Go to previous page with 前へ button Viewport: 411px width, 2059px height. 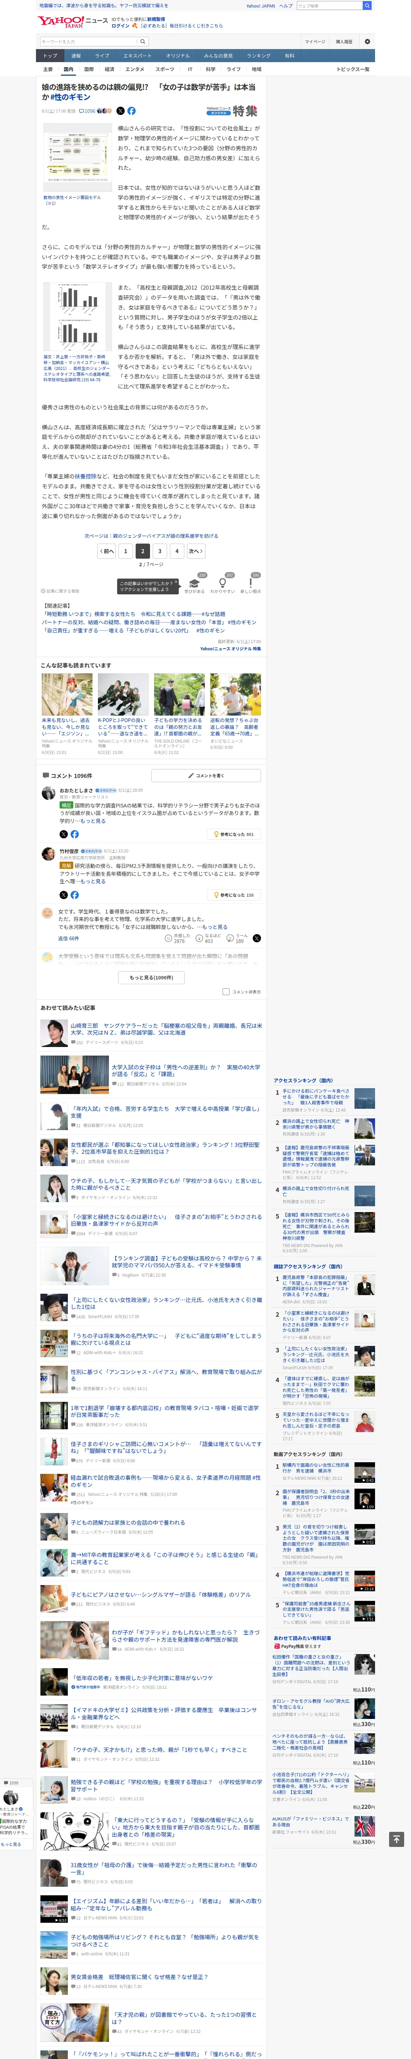click(x=107, y=551)
